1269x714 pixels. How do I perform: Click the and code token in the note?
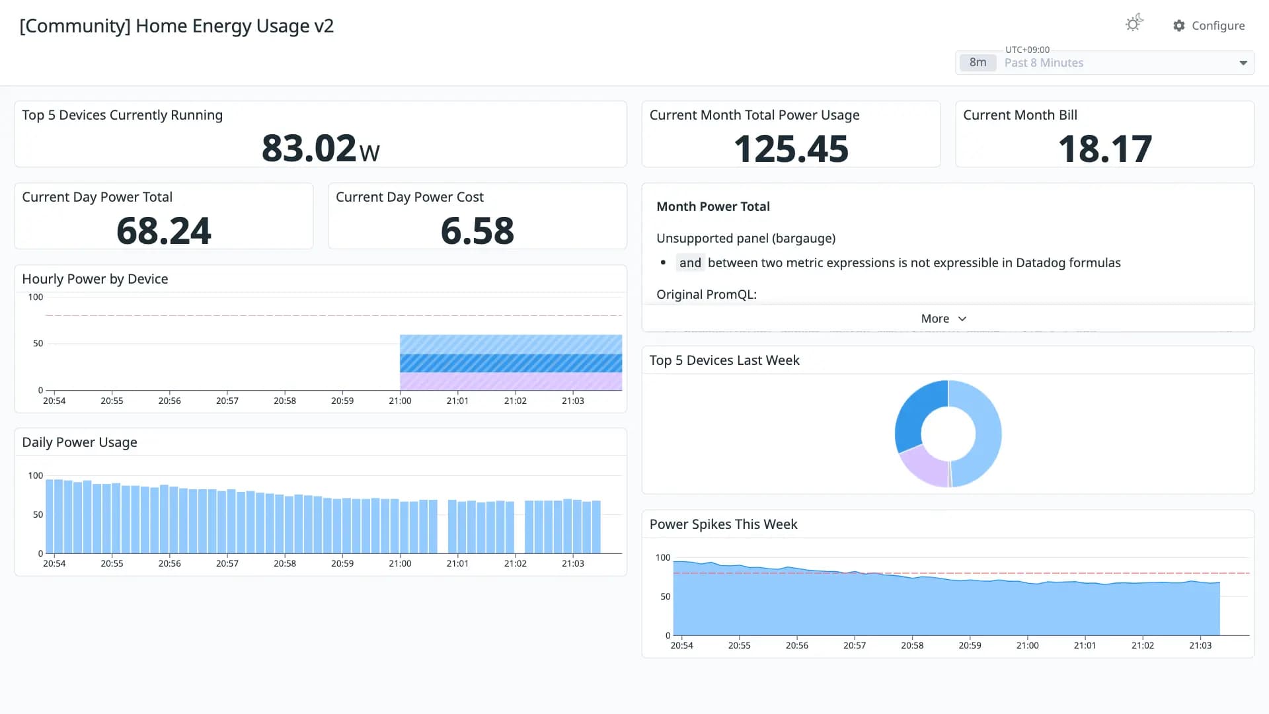tap(690, 263)
